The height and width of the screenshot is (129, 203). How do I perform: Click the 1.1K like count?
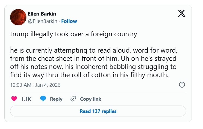click(26, 99)
